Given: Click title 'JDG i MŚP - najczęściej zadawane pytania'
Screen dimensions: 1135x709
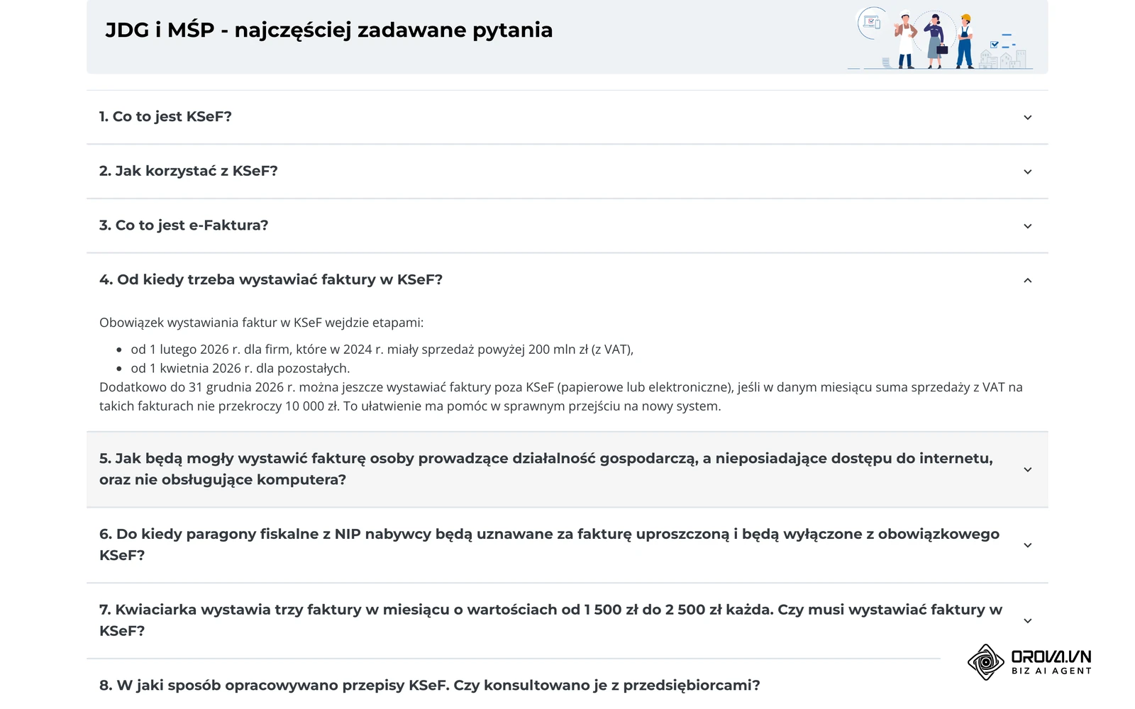Looking at the screenshot, I should (329, 30).
